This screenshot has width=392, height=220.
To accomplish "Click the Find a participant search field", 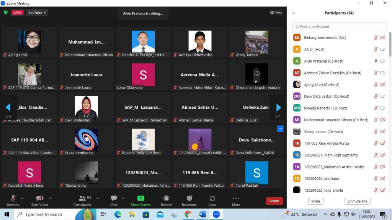I will pos(340,26).
